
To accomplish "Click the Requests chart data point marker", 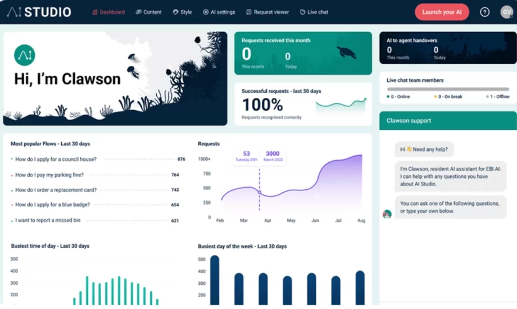I will click(x=260, y=192).
